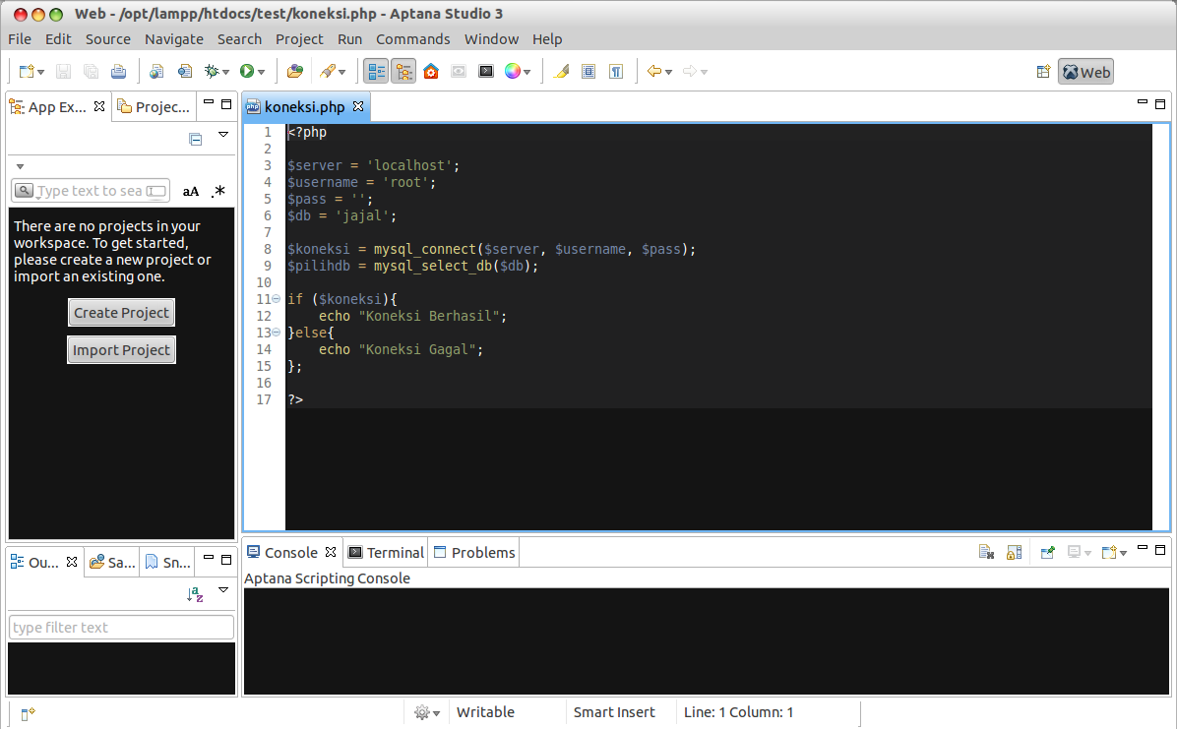1177x729 pixels.
Task: Click the sort alphabetically icon in Outline
Action: [x=195, y=594]
